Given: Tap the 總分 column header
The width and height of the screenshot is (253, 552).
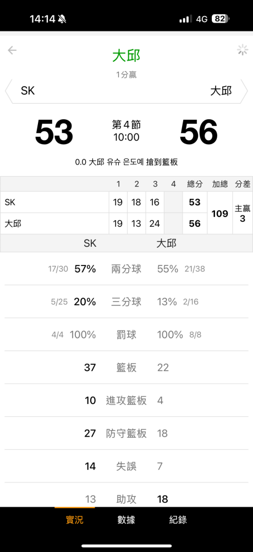Looking at the screenshot, I should (195, 184).
